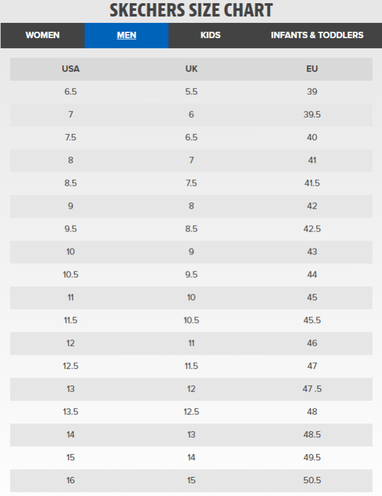Switch to the WOMEN size tab
The height and width of the screenshot is (496, 382).
coord(42,35)
